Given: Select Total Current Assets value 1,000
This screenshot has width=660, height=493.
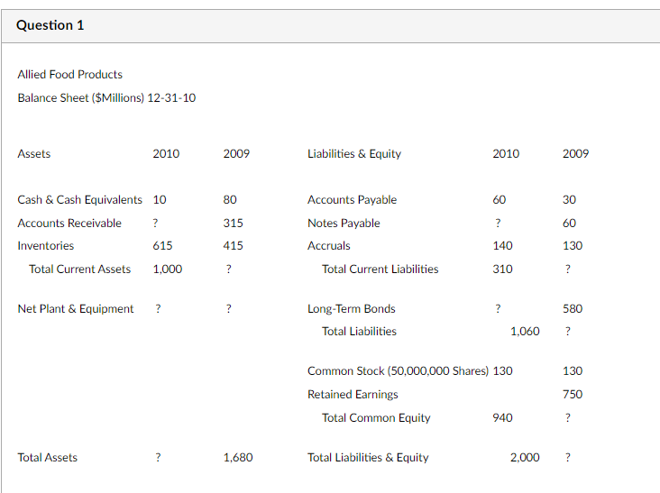Looking at the screenshot, I should coord(167,269).
